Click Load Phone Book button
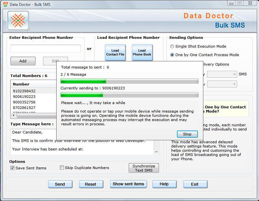 pyautogui.click(x=142, y=53)
